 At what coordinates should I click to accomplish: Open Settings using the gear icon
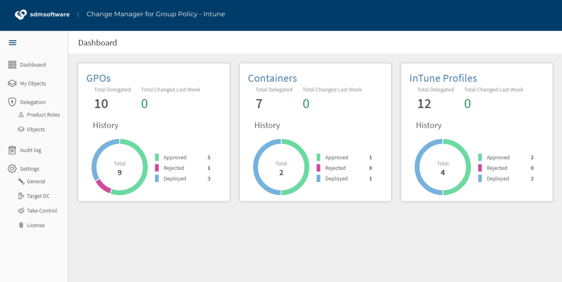pos(12,168)
